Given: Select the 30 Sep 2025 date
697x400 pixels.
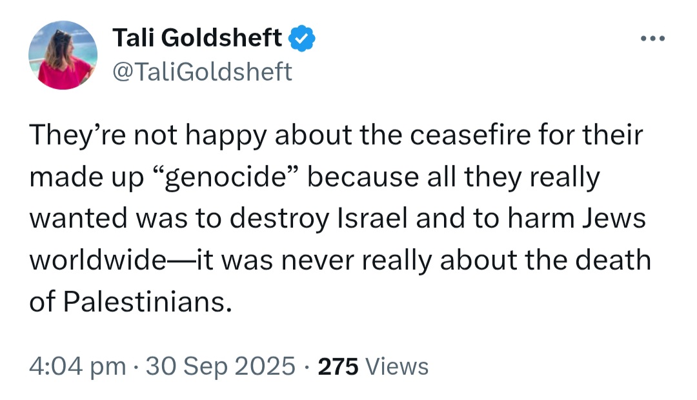Looking at the screenshot, I should (221, 366).
